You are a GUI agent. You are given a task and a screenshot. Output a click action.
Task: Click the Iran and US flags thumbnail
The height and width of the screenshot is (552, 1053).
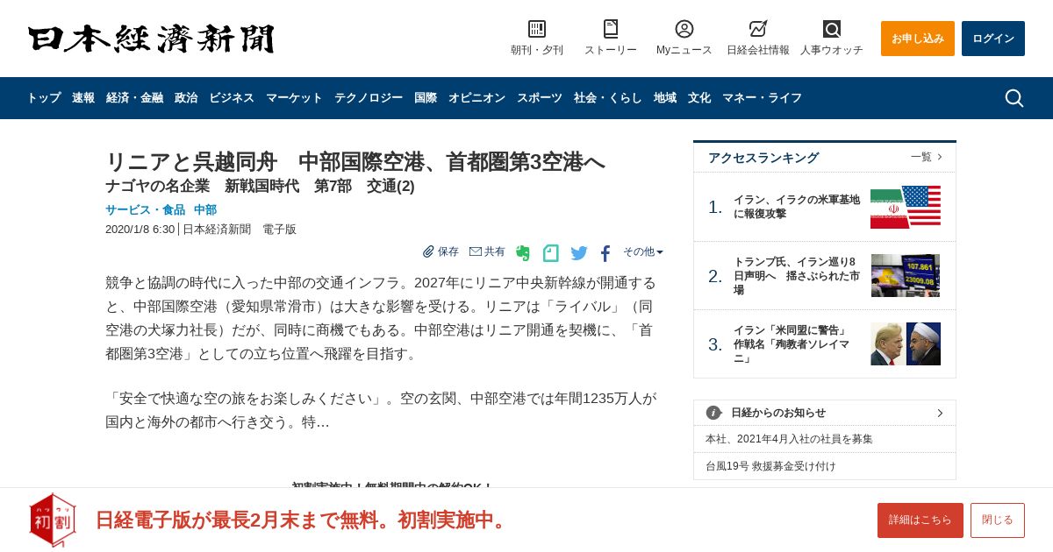coord(906,207)
